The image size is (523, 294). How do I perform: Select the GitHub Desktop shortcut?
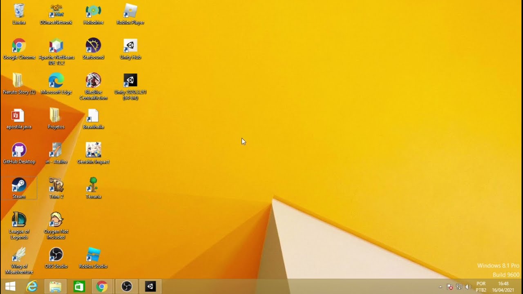[19, 154]
